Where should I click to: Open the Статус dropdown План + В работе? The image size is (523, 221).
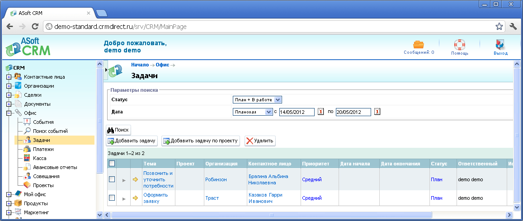click(257, 100)
